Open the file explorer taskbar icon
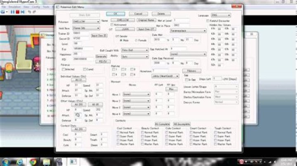Image resolution: width=297 pixels, height=166 pixels. coord(46,161)
